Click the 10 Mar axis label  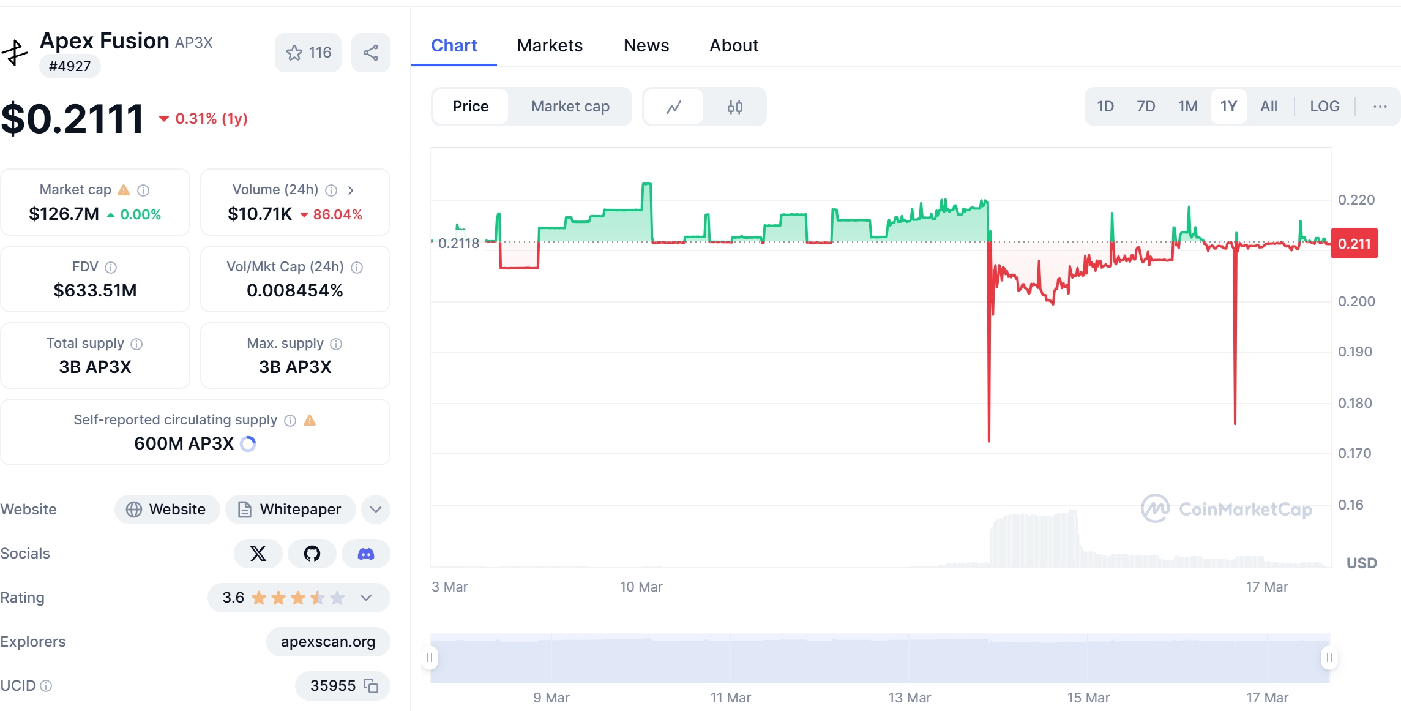tap(641, 587)
